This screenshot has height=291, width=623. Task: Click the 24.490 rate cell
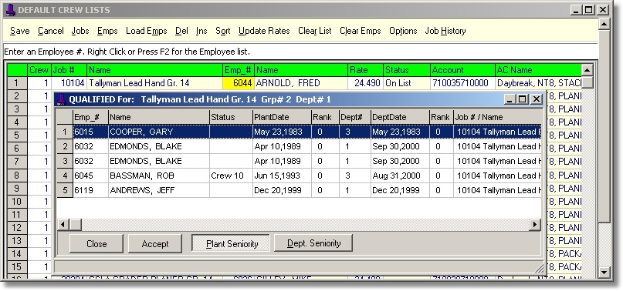coord(365,83)
